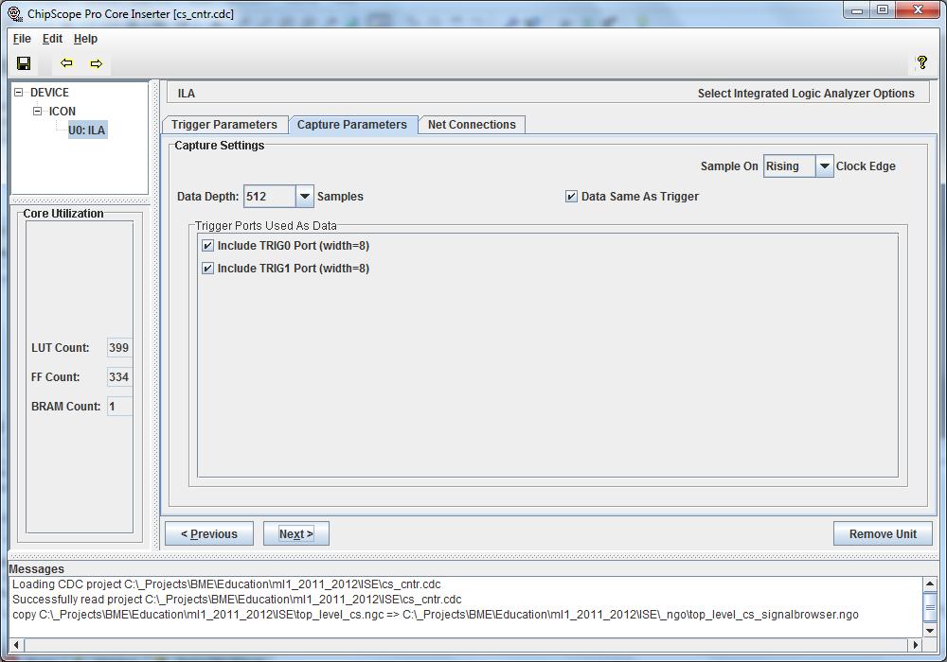Open the File menu
This screenshot has width=947, height=662.
22,39
